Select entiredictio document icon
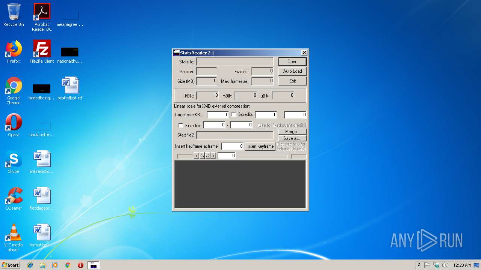Viewport: 481px width, 270px height. click(x=42, y=162)
